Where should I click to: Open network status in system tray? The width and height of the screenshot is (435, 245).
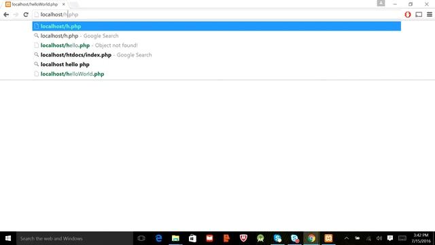[x=368, y=238]
